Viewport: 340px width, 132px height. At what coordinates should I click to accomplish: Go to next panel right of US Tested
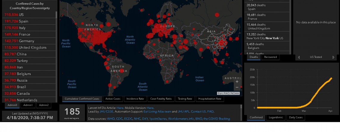coord(333,57)
